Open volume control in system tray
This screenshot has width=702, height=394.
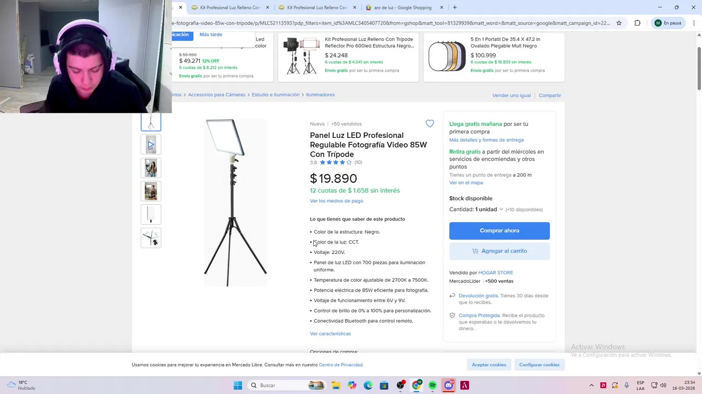click(x=663, y=385)
